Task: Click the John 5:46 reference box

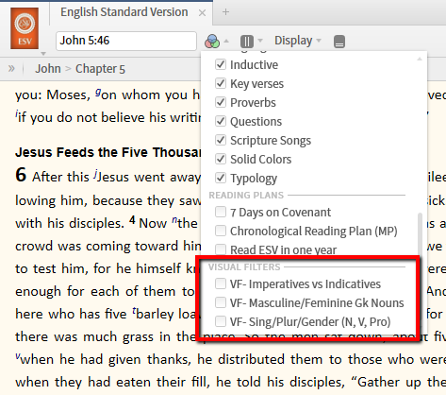Action: pyautogui.click(x=126, y=41)
